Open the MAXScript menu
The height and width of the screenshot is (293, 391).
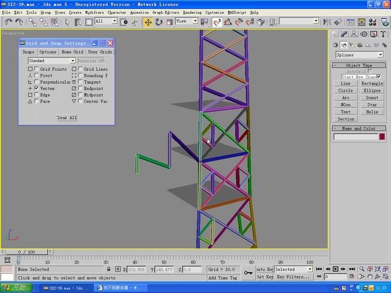(237, 13)
